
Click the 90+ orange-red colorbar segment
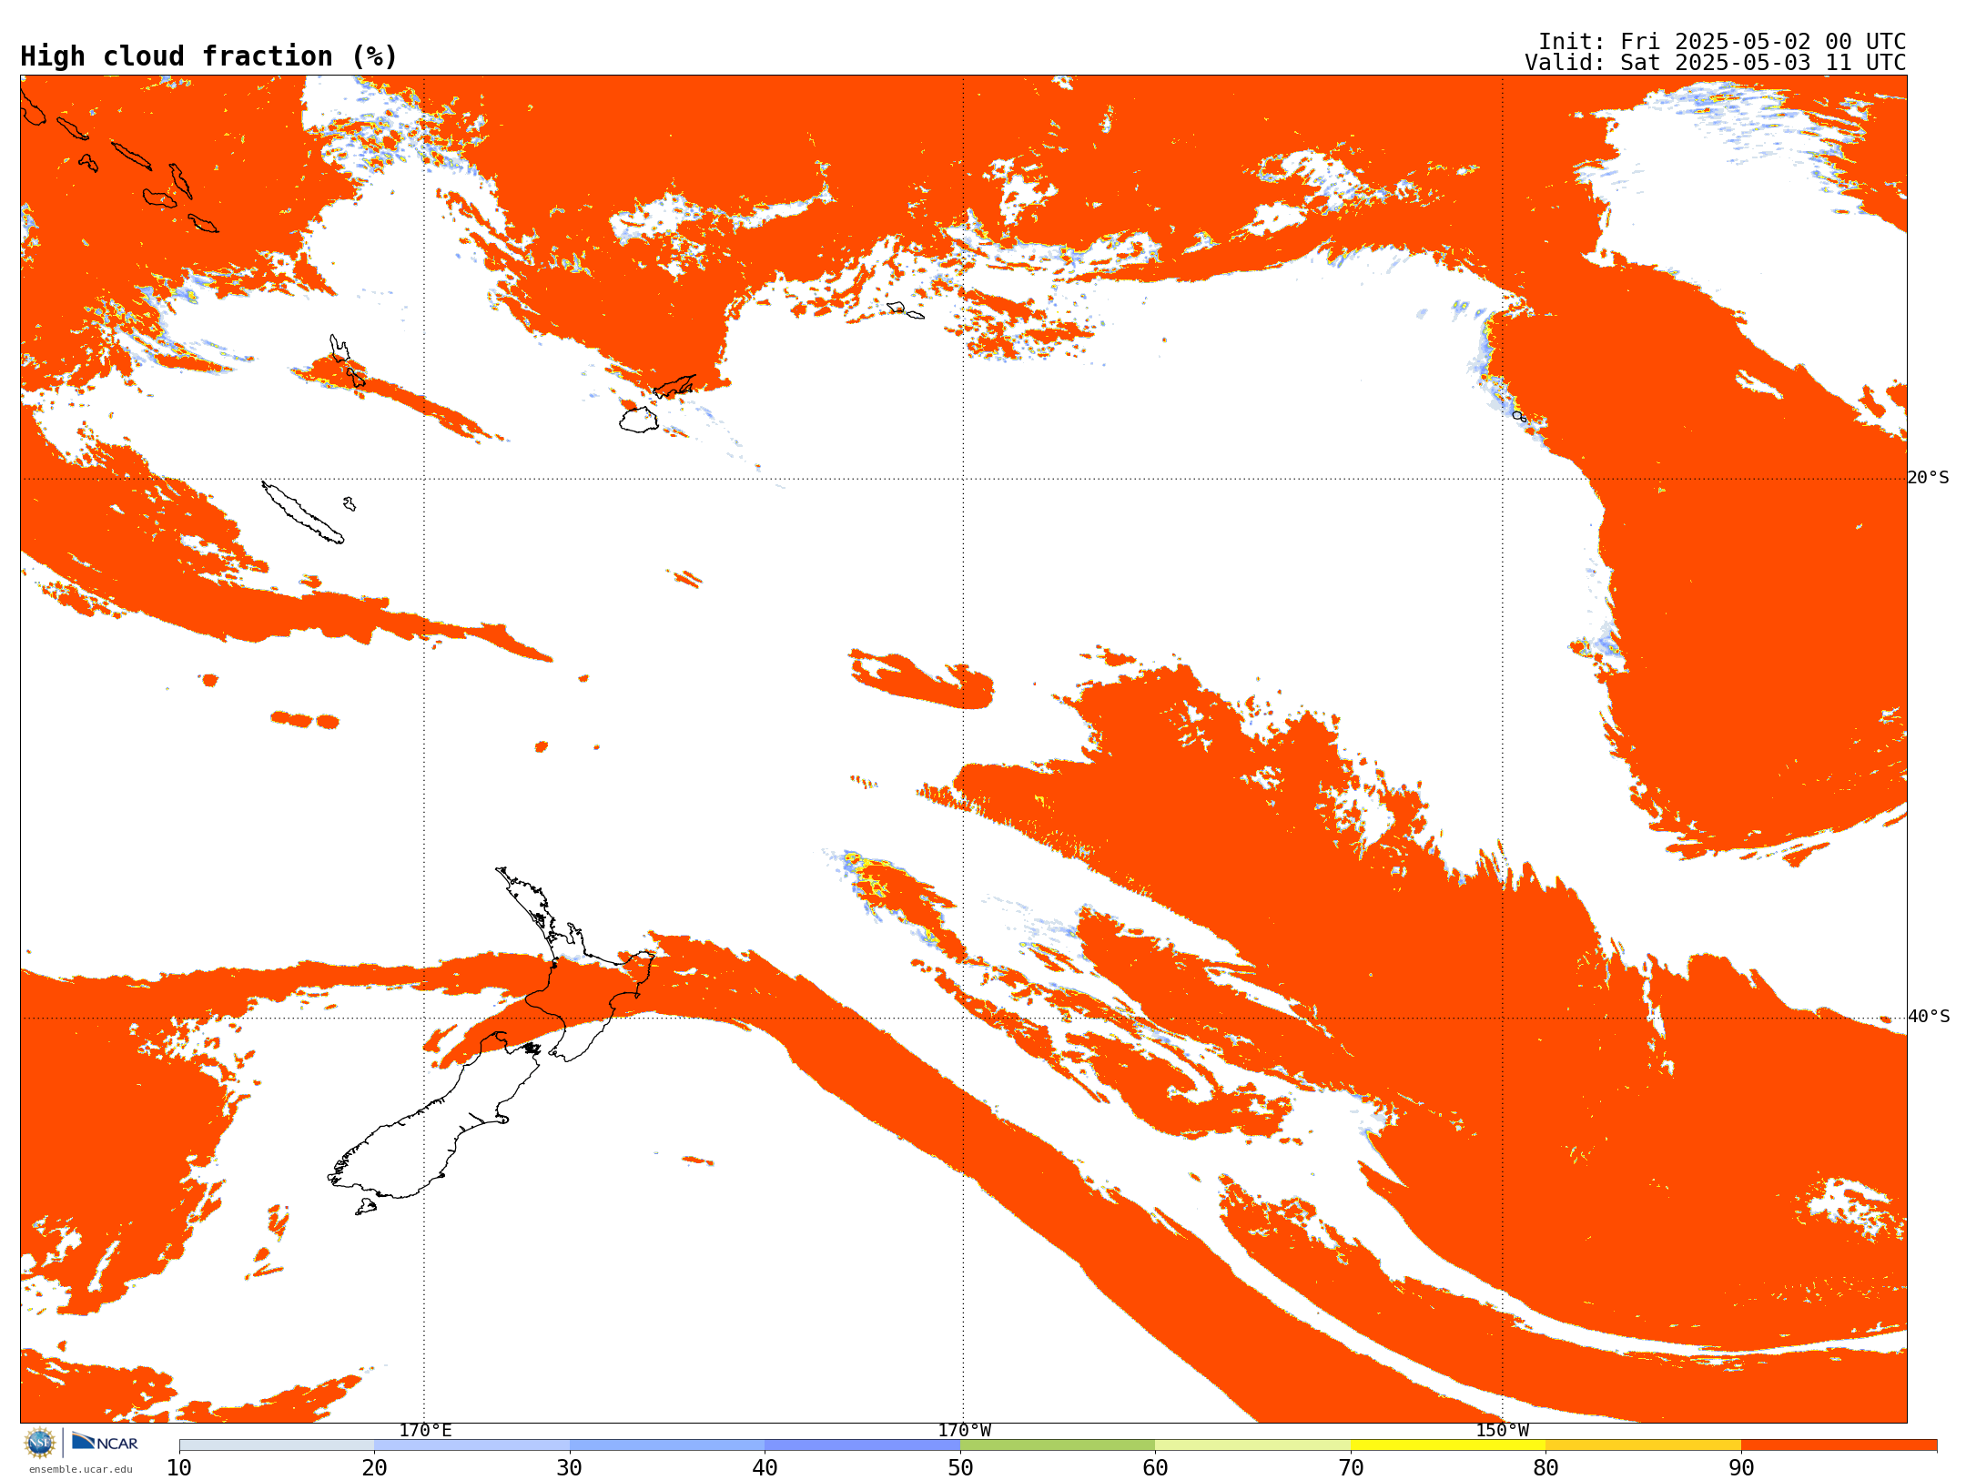pos(1839,1445)
